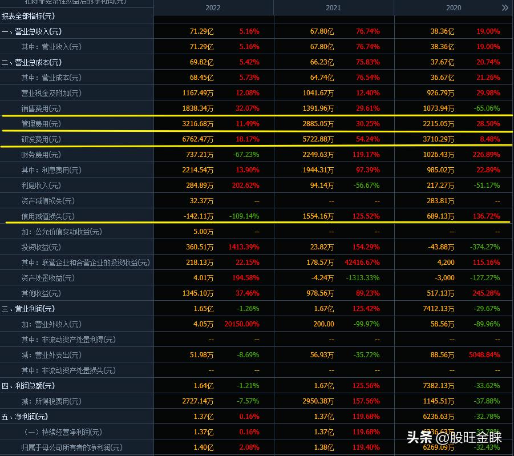Click the 其中：营业收入(元) row label
514x456 pixels.
pyautogui.click(x=51, y=47)
